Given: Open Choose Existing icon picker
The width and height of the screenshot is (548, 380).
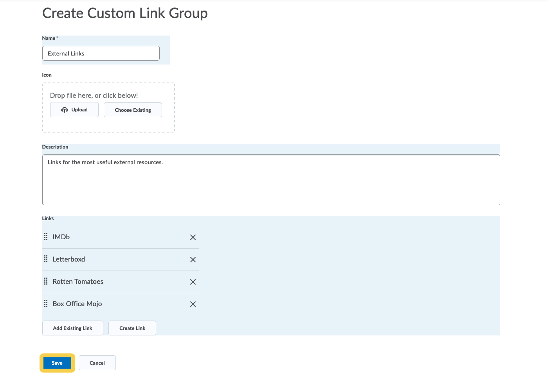Looking at the screenshot, I should click(133, 110).
